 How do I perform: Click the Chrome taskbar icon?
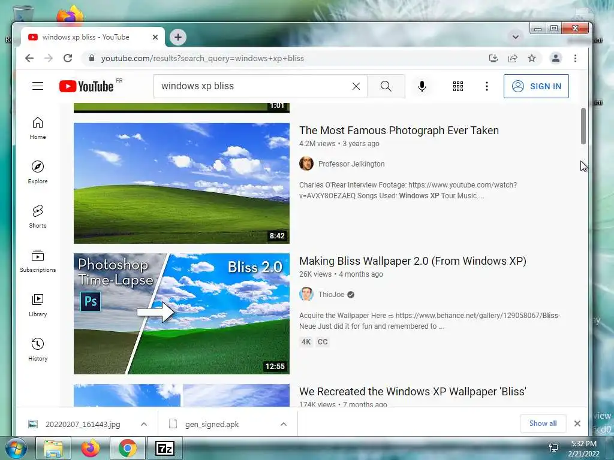click(127, 448)
